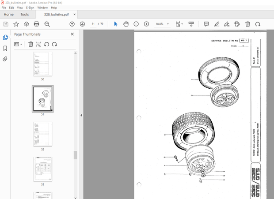
Task: Open the Bookmarks sidebar panel
Action: coord(5,48)
